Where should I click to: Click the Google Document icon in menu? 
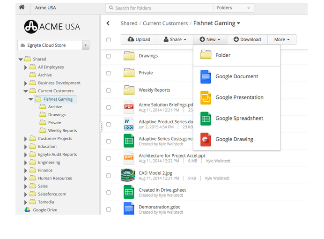[206, 76]
